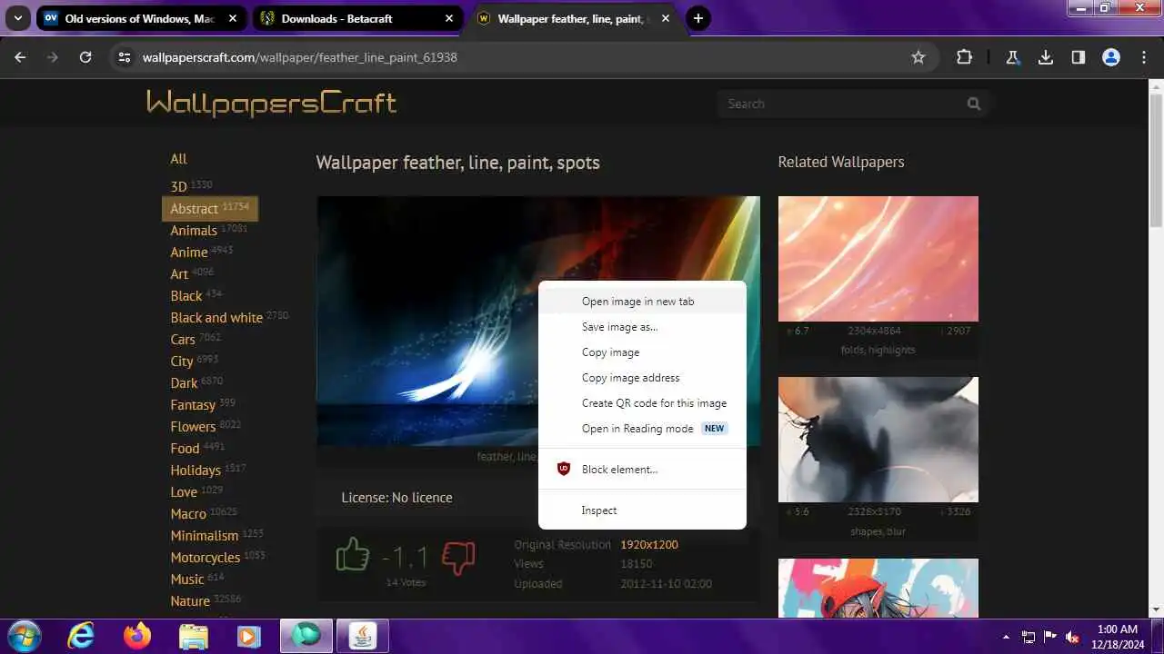The image size is (1164, 654).
Task: Open the Java application taskbar icon
Action: tap(362, 636)
